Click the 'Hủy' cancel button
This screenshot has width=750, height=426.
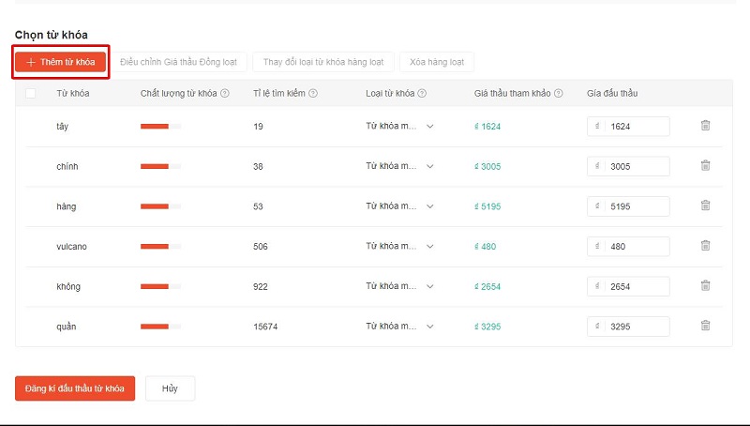170,388
